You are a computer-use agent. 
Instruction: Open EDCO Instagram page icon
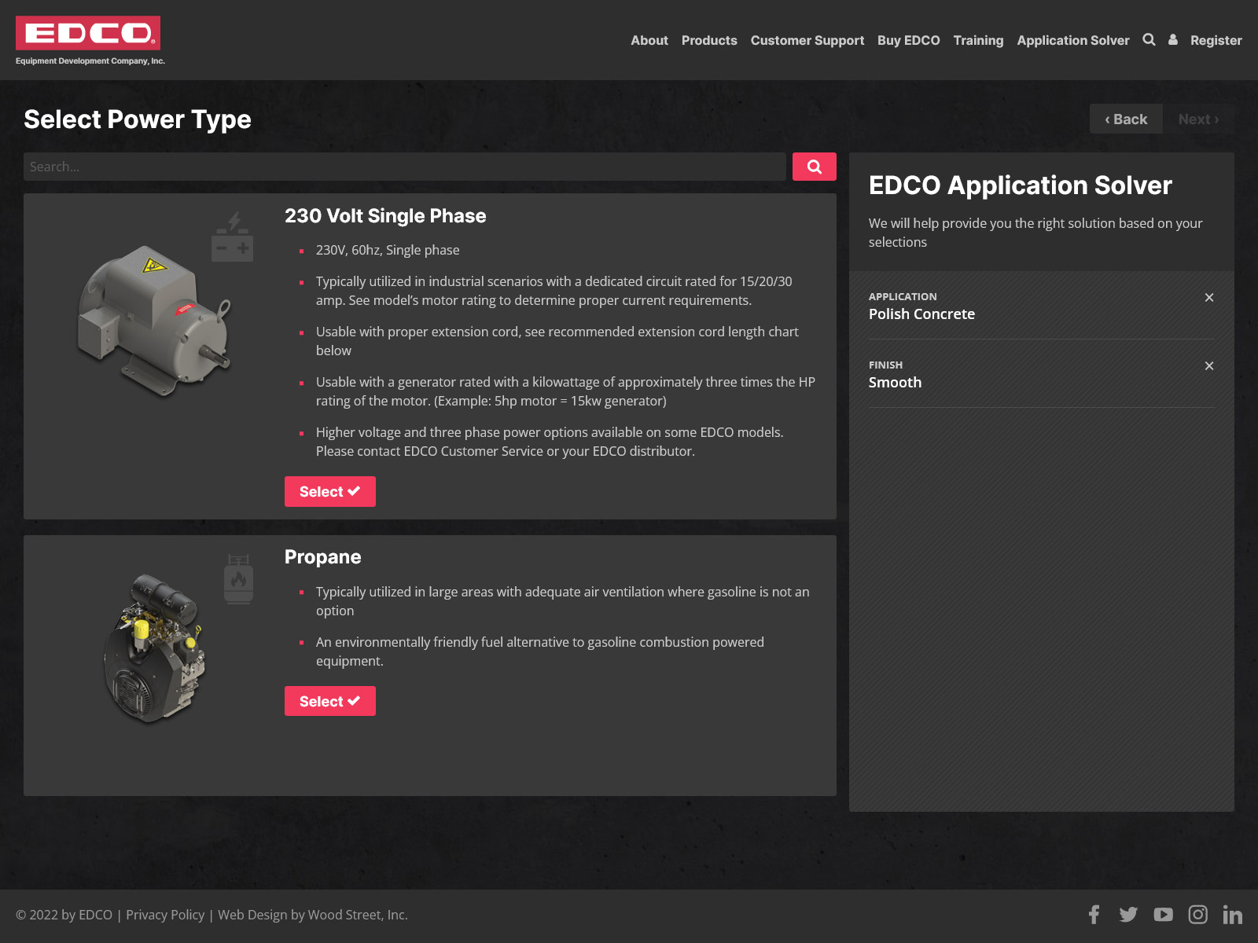click(1198, 914)
